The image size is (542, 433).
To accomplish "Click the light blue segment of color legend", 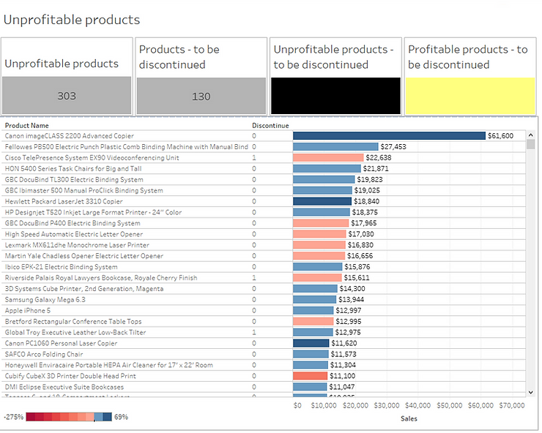I will (99, 417).
